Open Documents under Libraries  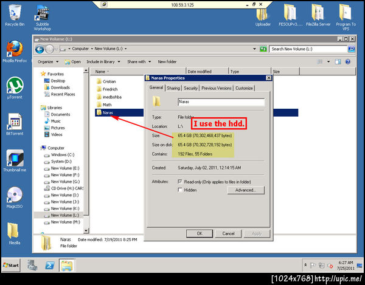click(x=57, y=114)
